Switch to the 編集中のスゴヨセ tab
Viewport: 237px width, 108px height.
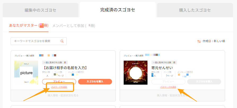tap(41, 10)
